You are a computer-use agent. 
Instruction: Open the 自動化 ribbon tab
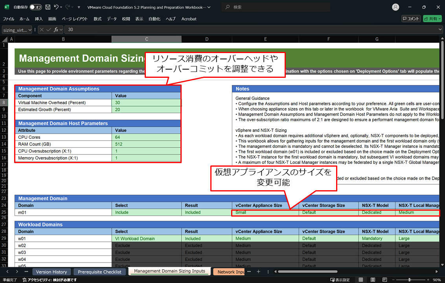click(154, 19)
